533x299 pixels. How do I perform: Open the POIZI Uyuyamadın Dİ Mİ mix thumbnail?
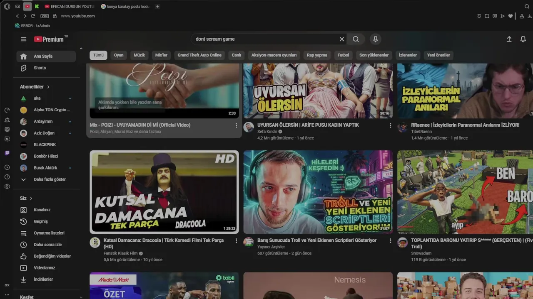pyautogui.click(x=164, y=91)
